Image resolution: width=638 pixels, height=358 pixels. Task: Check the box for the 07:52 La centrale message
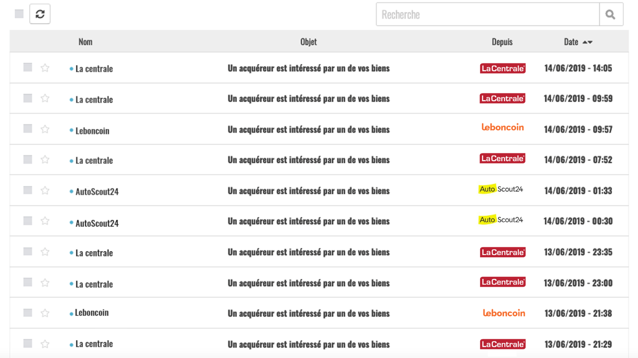(28, 159)
